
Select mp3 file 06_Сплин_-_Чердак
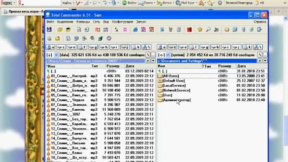(100, 100)
